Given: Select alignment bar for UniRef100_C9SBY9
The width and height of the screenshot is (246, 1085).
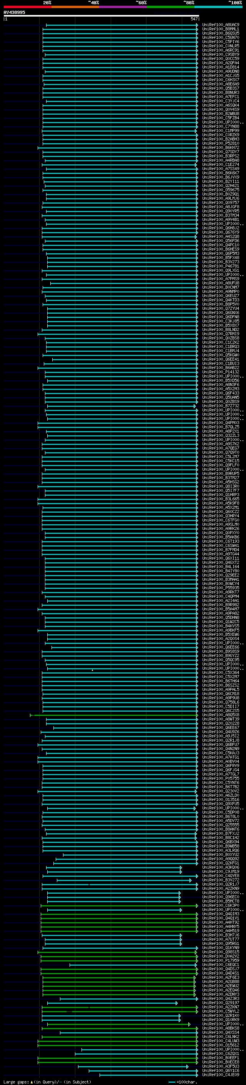Looking at the screenshot, I should coord(121,54).
